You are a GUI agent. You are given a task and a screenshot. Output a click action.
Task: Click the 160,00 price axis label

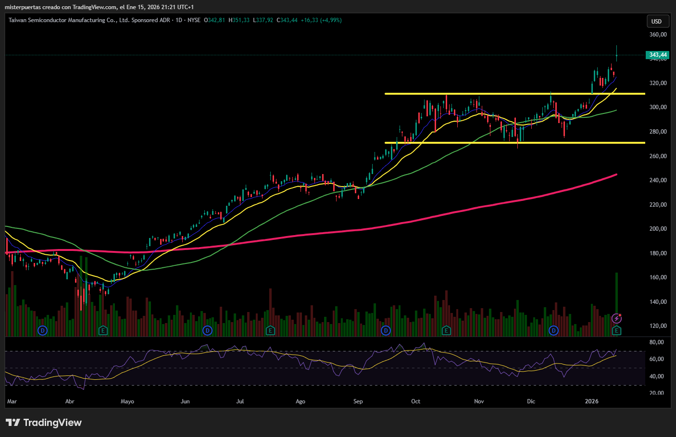tap(658, 277)
